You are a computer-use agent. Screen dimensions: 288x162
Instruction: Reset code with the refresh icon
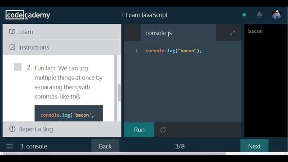point(163,130)
